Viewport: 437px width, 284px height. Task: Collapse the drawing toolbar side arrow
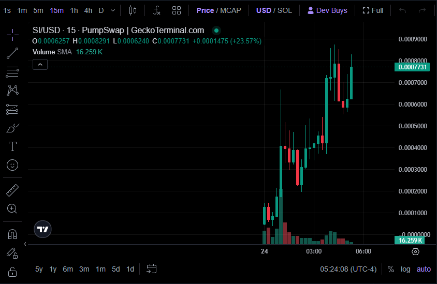tap(25, 244)
